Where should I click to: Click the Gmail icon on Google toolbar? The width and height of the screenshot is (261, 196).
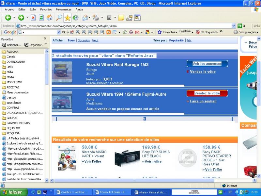pyautogui.click(x=137, y=32)
